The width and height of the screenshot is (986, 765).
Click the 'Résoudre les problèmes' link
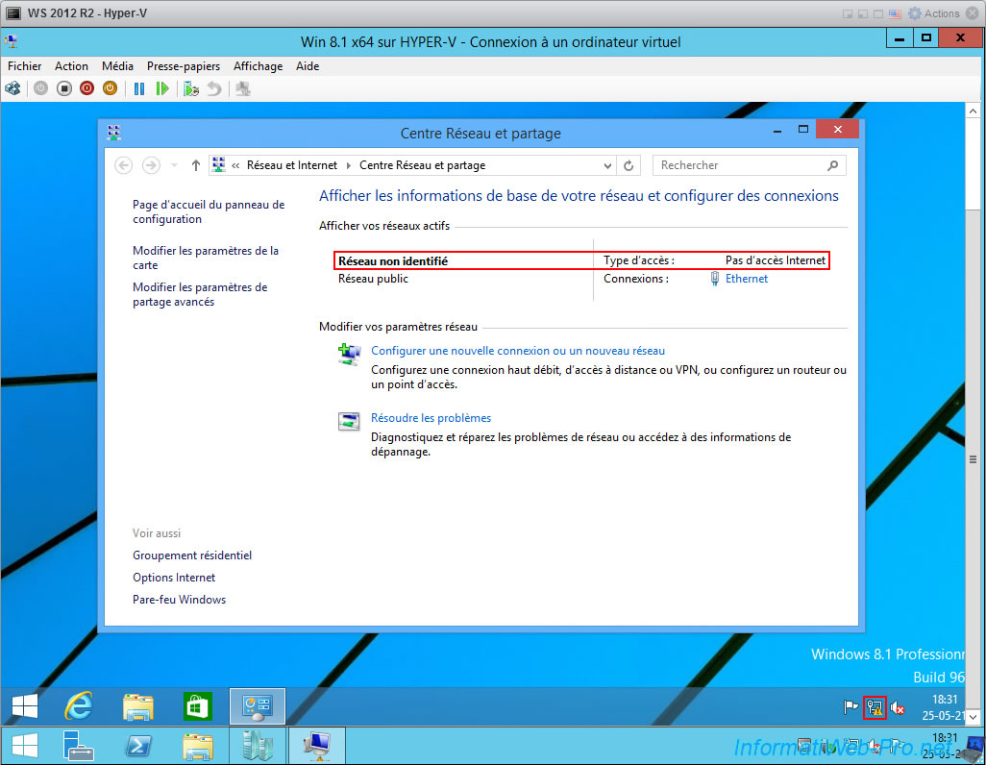click(x=431, y=418)
